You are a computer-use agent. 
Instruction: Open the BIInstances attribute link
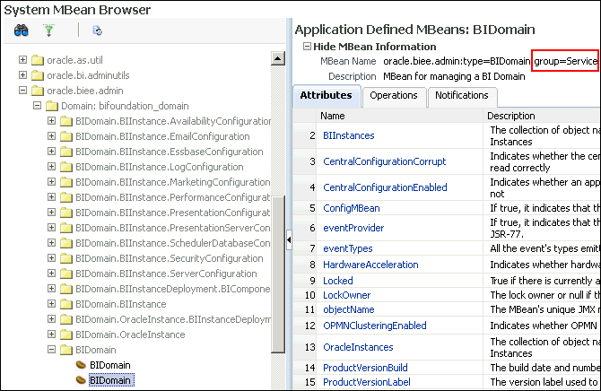pos(348,135)
